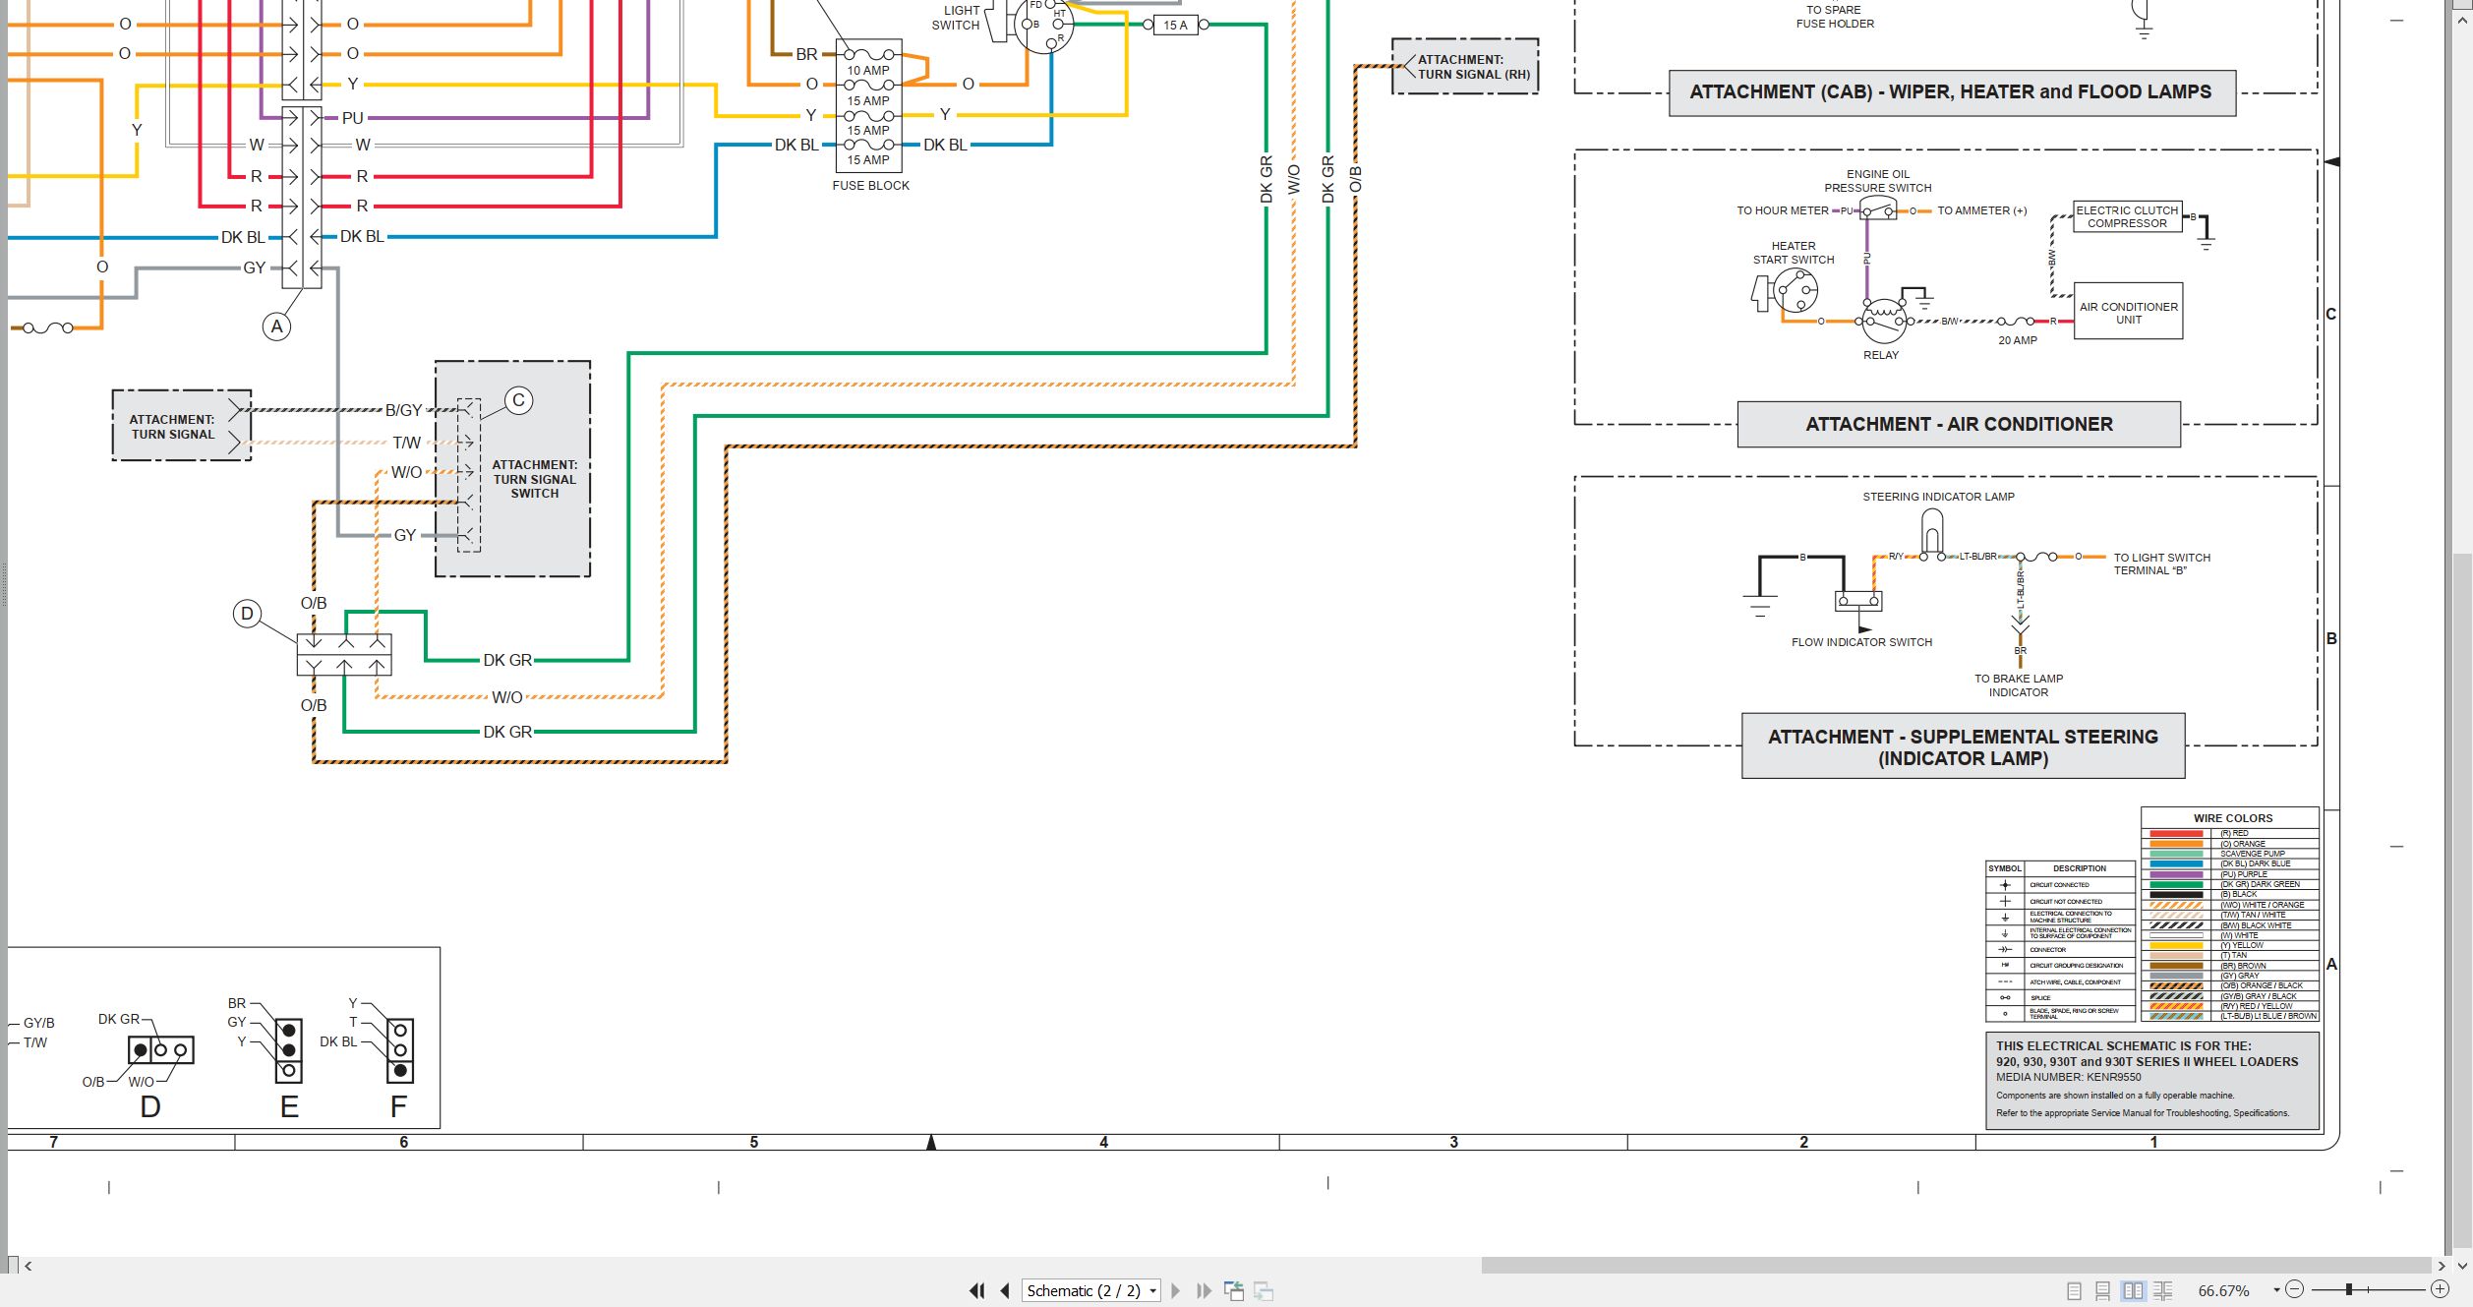2473x1307 pixels.
Task: Click the zoom slider handle
Action: coord(2349,1289)
